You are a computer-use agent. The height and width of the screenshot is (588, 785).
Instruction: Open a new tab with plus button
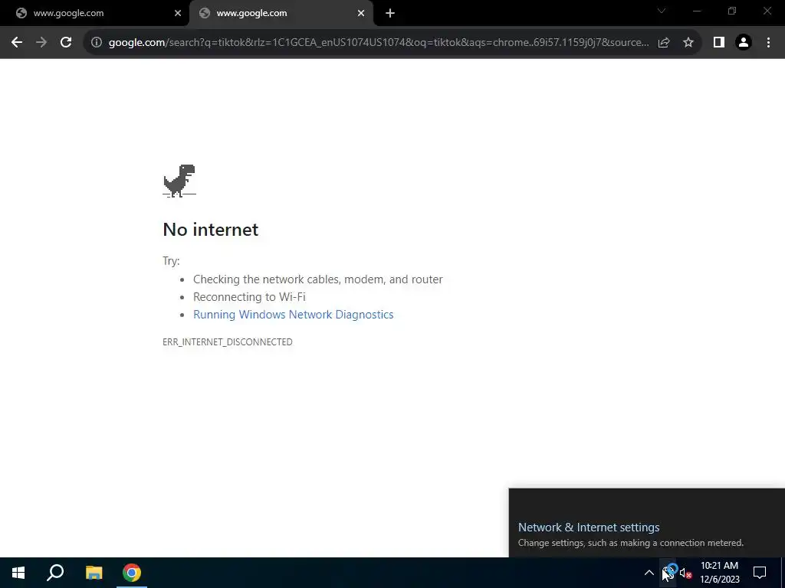pos(390,13)
